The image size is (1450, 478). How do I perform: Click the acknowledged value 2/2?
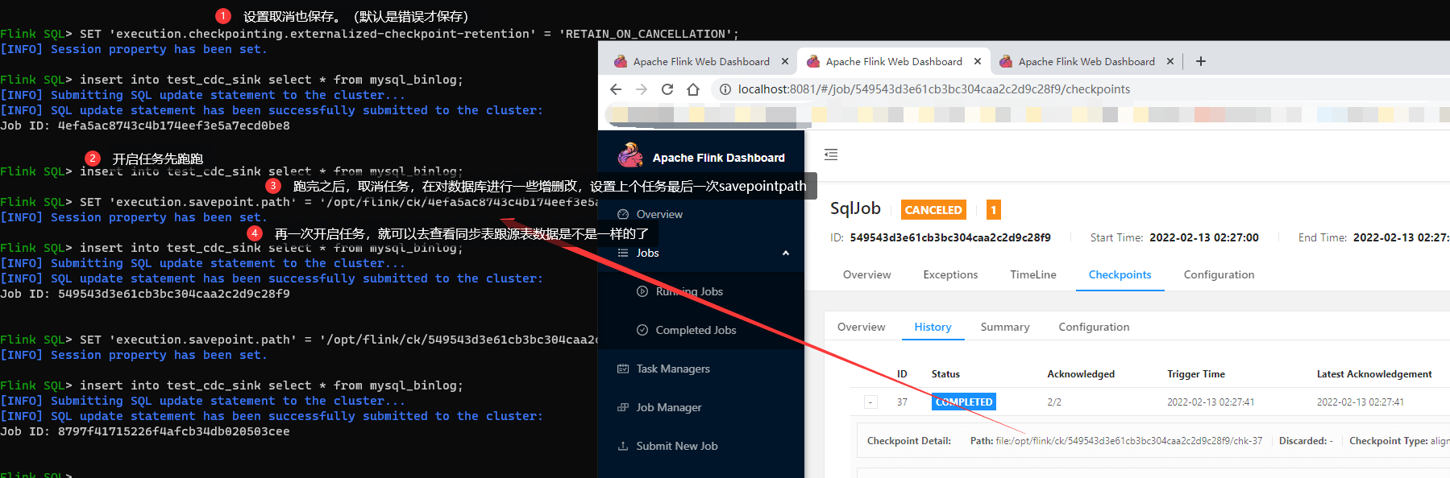(1054, 402)
